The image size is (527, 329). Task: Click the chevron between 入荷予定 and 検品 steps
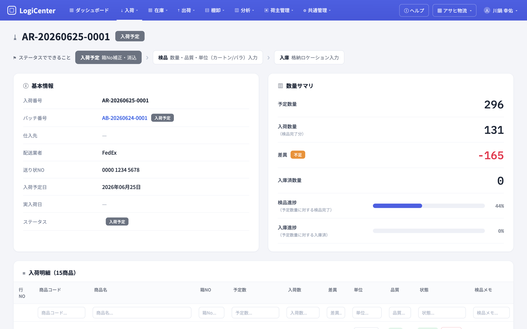[147, 58]
